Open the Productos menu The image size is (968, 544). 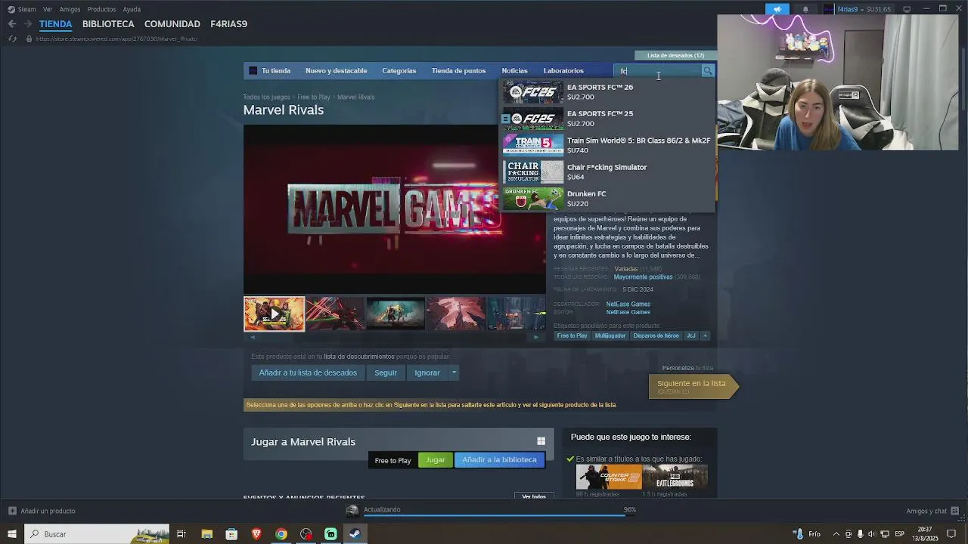pyautogui.click(x=101, y=9)
